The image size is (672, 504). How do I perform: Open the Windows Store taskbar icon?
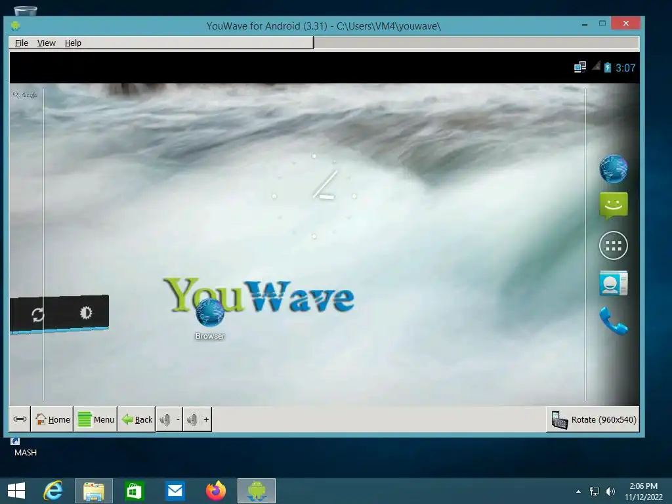[x=134, y=491]
